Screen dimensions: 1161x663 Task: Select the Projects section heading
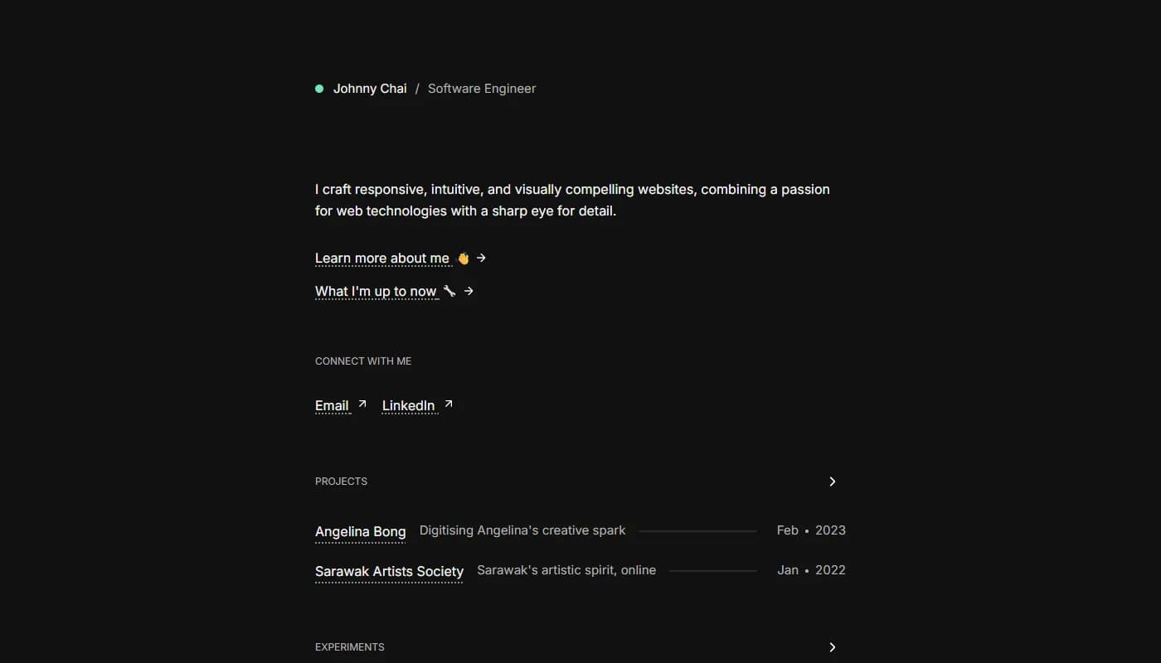pyautogui.click(x=341, y=482)
